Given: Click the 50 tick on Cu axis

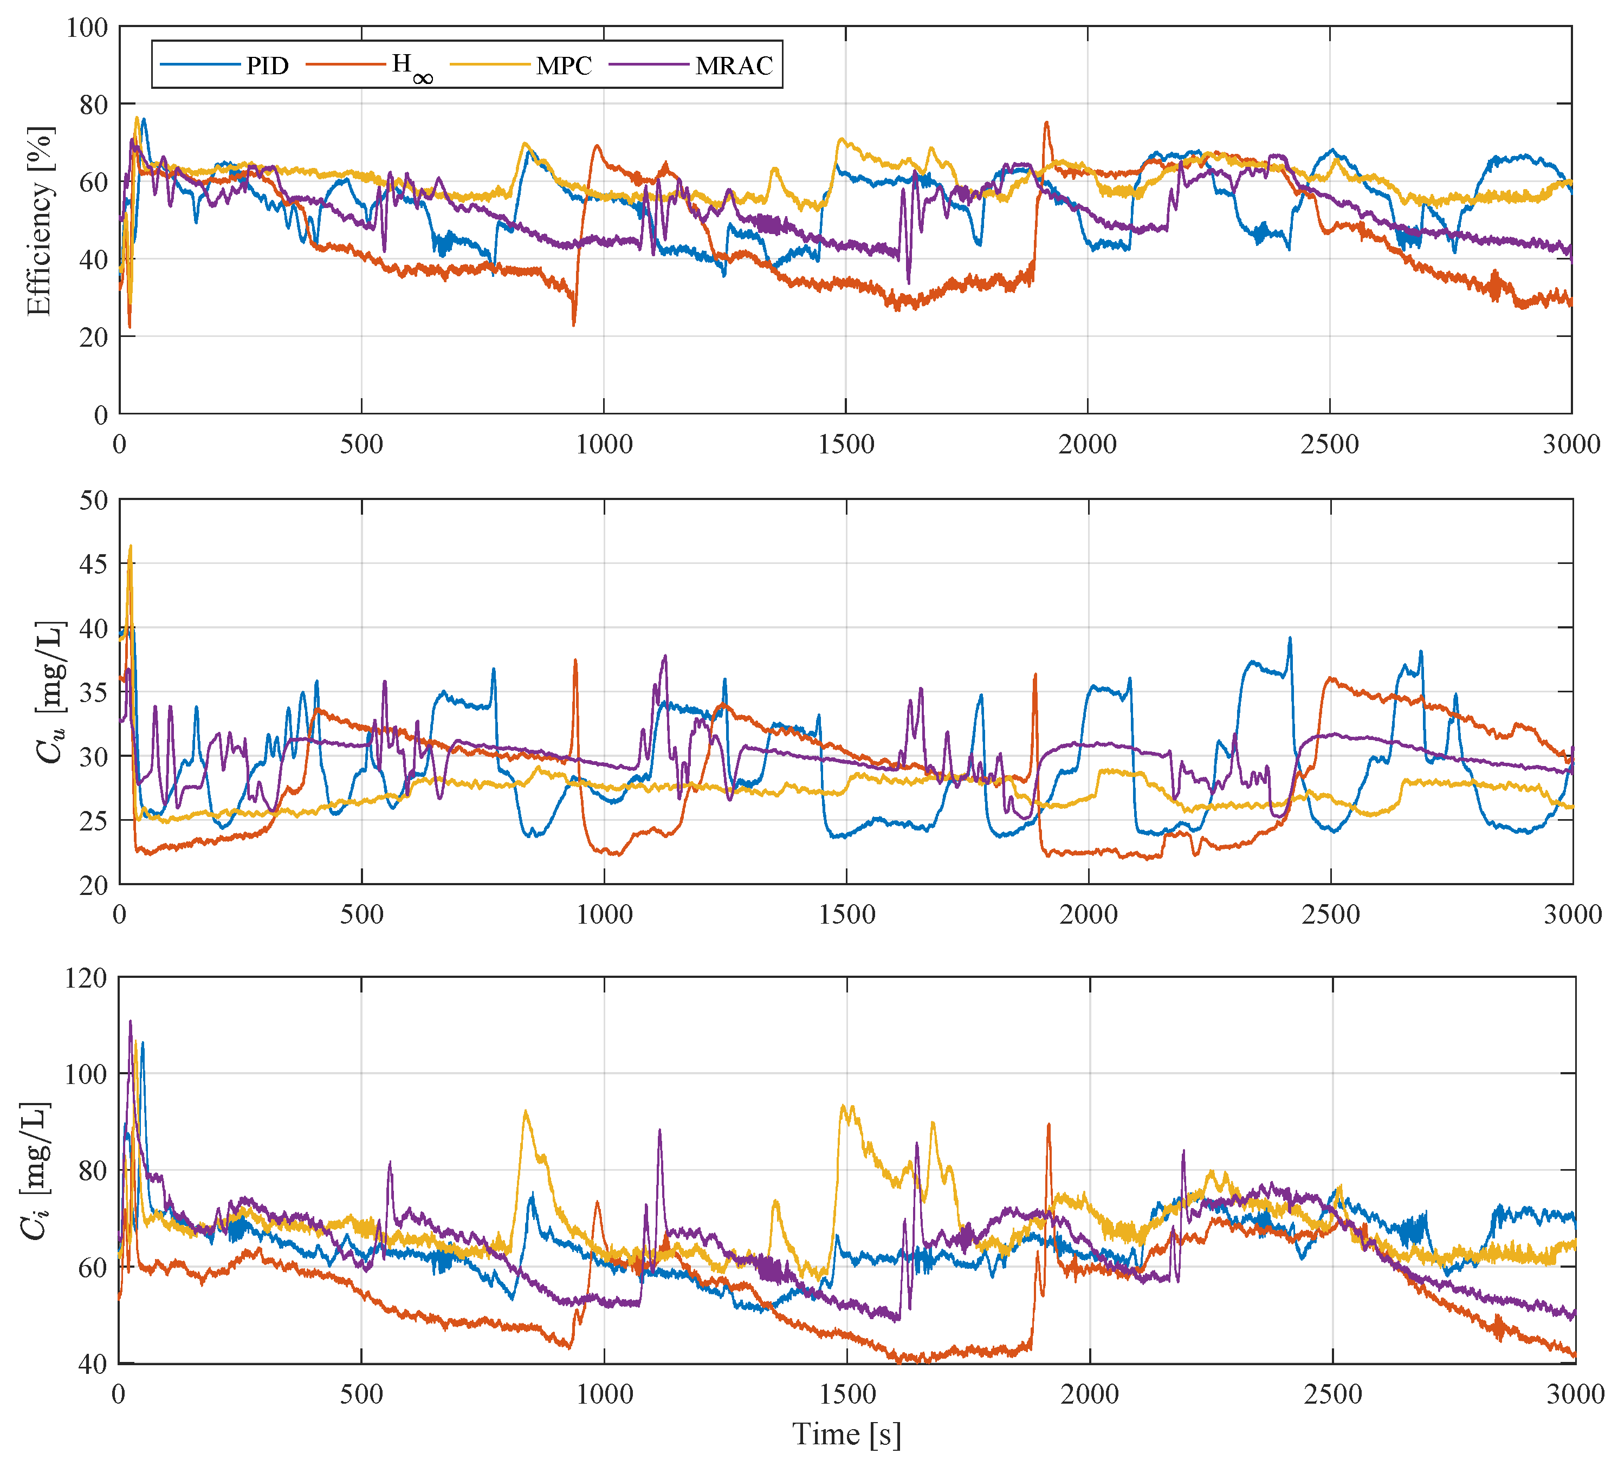Looking at the screenshot, I should click(x=93, y=501).
